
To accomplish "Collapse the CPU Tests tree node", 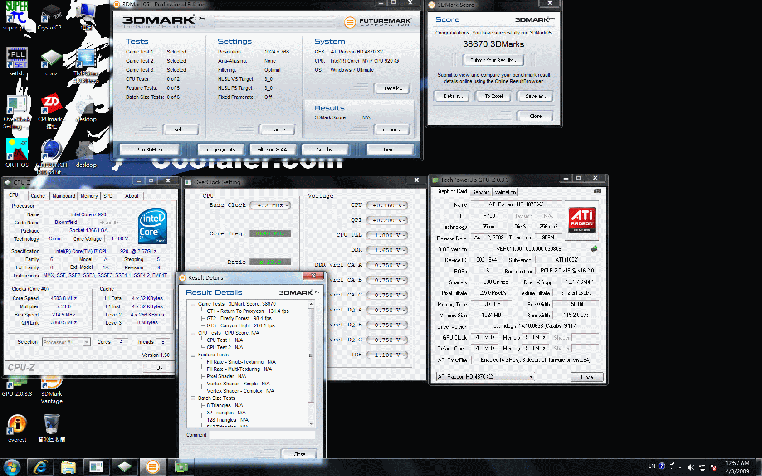I will (x=193, y=333).
